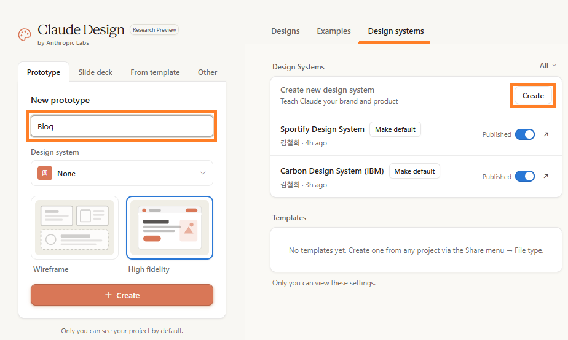Screen dimensions: 568x340
Task: Click the by Anthropic Labs text
Action: pos(63,43)
